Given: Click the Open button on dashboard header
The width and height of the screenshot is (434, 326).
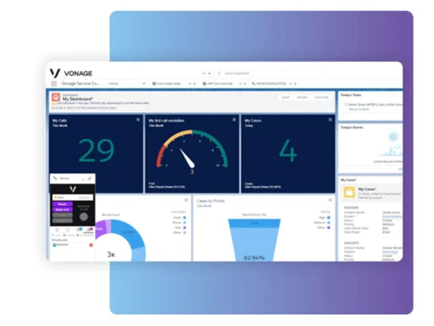Looking at the screenshot, I should click(286, 97).
